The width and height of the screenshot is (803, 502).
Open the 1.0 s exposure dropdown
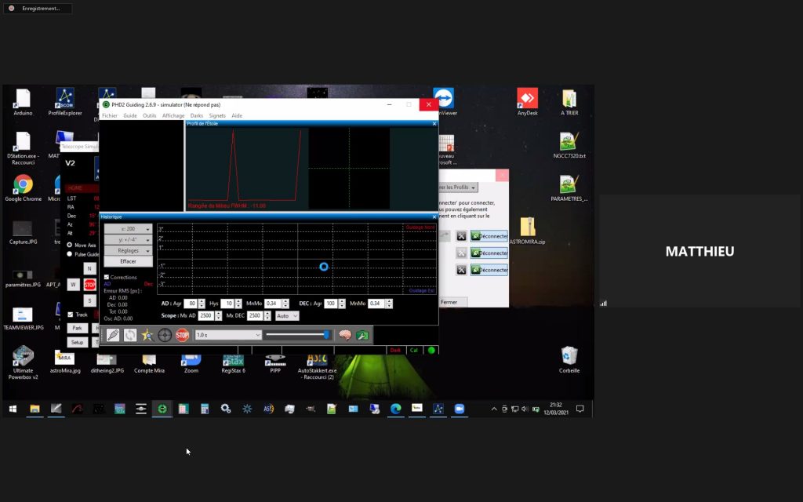(x=228, y=335)
